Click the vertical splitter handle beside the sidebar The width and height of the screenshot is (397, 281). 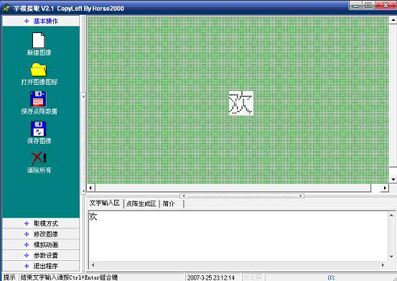[83, 143]
